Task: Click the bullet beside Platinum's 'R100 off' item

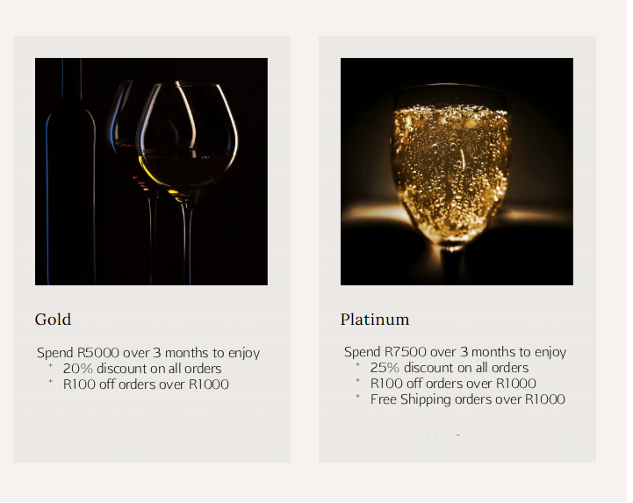Action: point(357,382)
